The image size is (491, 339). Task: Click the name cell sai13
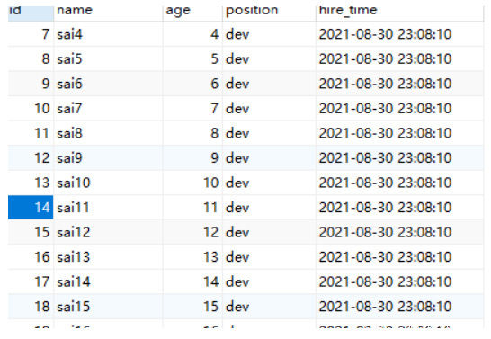click(108, 256)
